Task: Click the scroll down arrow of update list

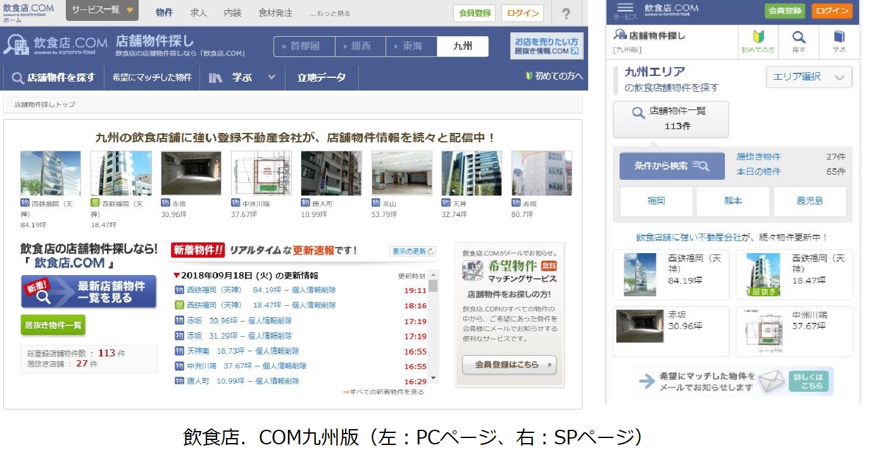Action: coord(434,378)
